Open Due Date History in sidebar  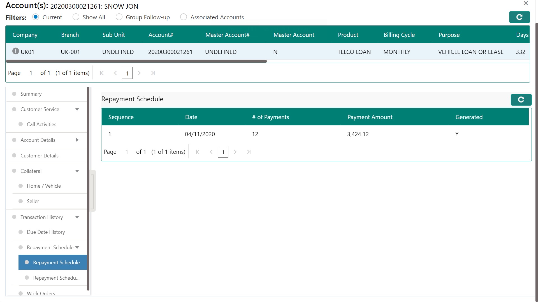[46, 232]
